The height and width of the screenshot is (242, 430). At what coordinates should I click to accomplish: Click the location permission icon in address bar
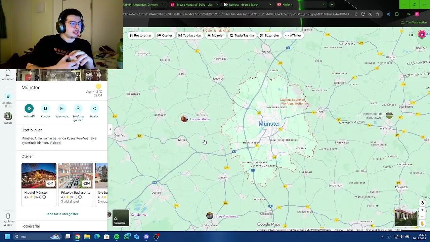[x=356, y=14]
